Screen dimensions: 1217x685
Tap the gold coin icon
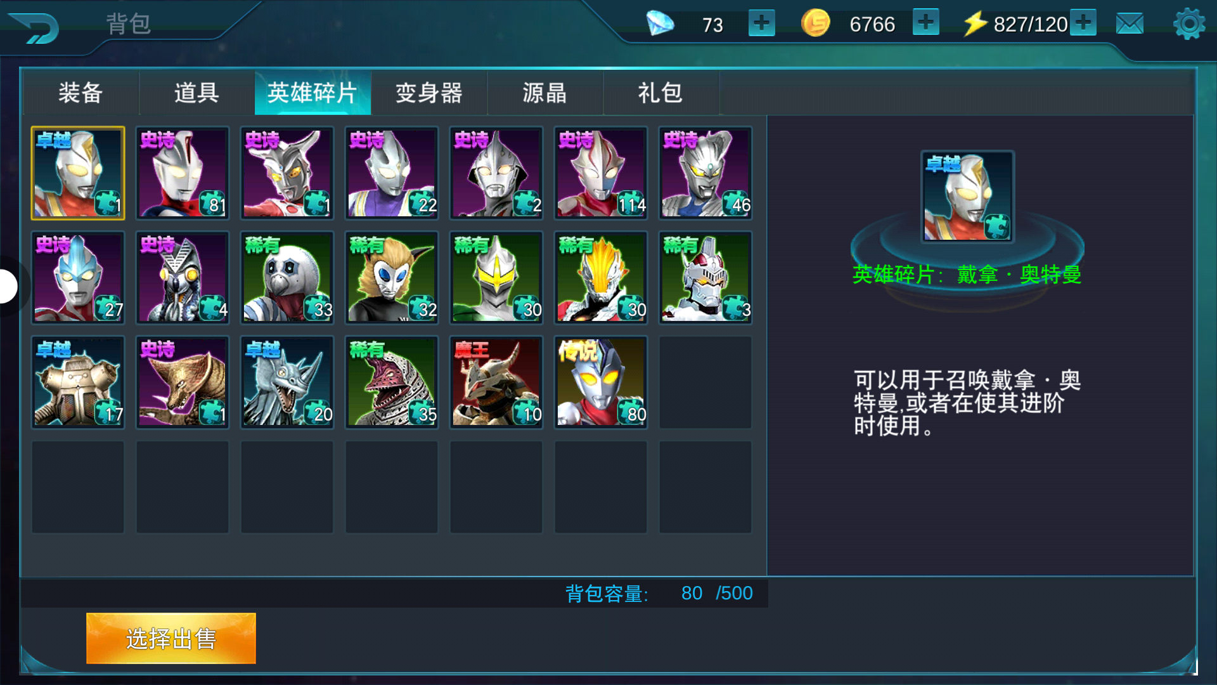[815, 23]
